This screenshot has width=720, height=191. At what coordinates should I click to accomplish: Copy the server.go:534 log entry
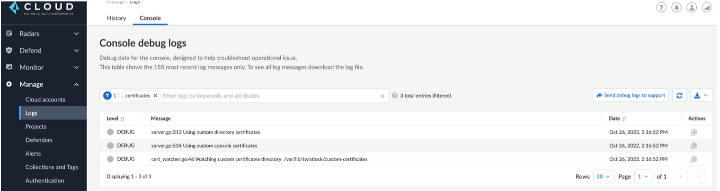(x=693, y=146)
